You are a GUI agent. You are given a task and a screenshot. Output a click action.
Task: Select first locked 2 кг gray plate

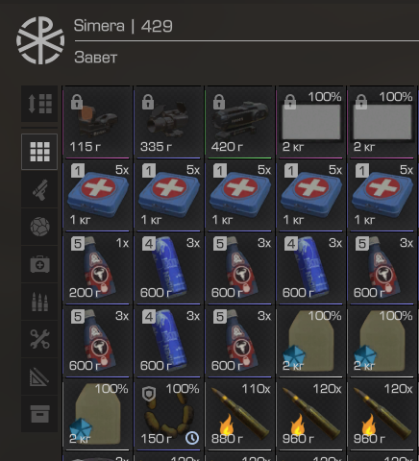(311, 122)
